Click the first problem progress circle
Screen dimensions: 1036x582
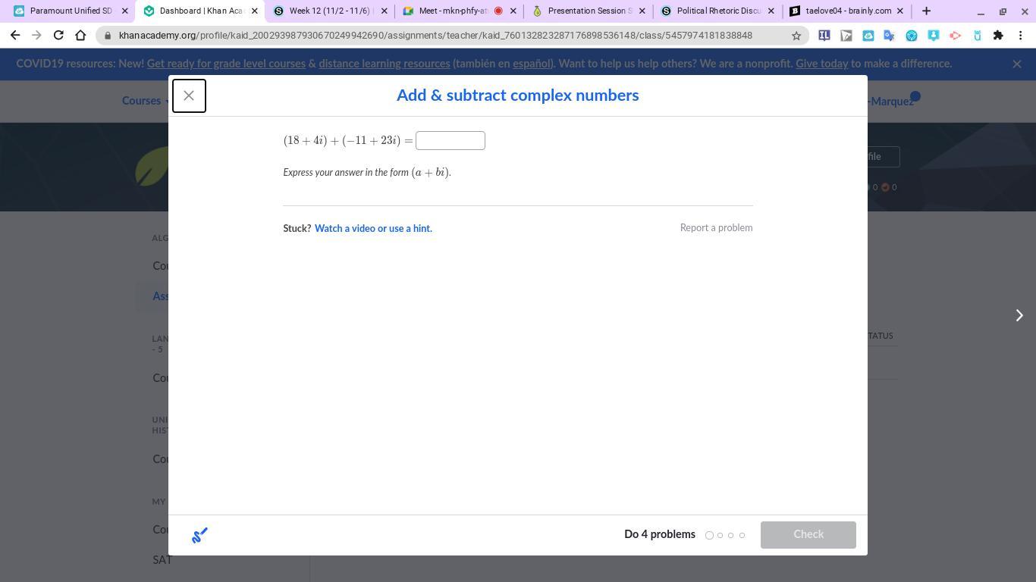(709, 535)
